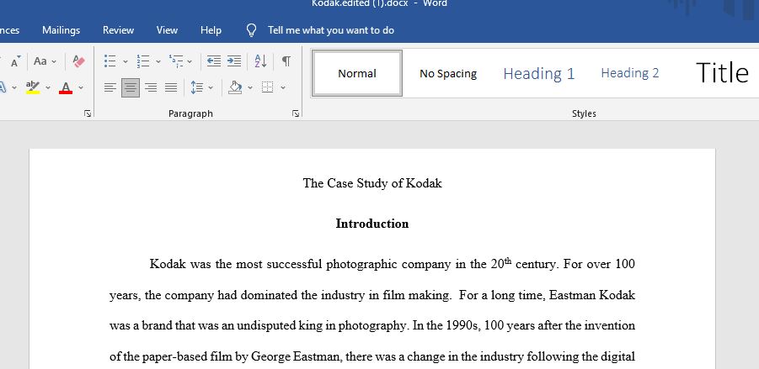Go to the Help tab
This screenshot has width=759, height=369.
[x=211, y=30]
